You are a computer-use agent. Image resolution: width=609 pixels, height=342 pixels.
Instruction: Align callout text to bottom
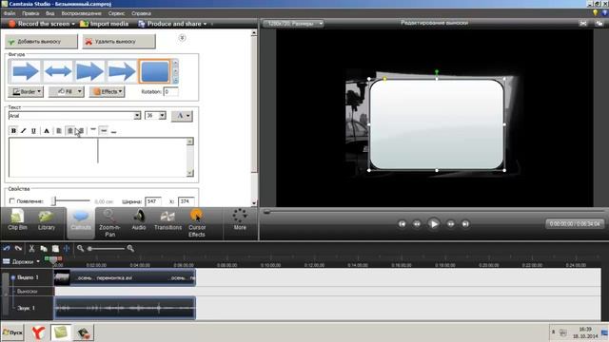[x=113, y=131]
